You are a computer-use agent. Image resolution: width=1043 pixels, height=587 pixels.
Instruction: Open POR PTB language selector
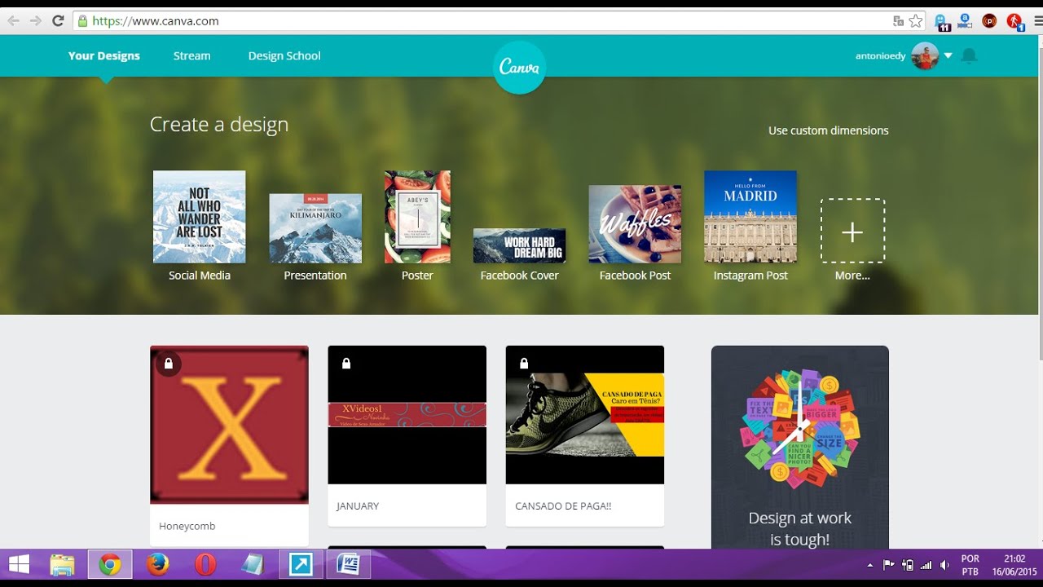(970, 565)
